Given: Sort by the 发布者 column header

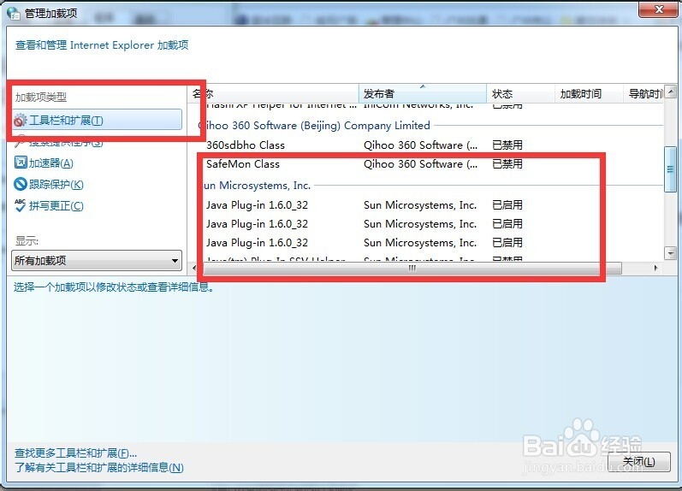Looking at the screenshot, I should (423, 93).
